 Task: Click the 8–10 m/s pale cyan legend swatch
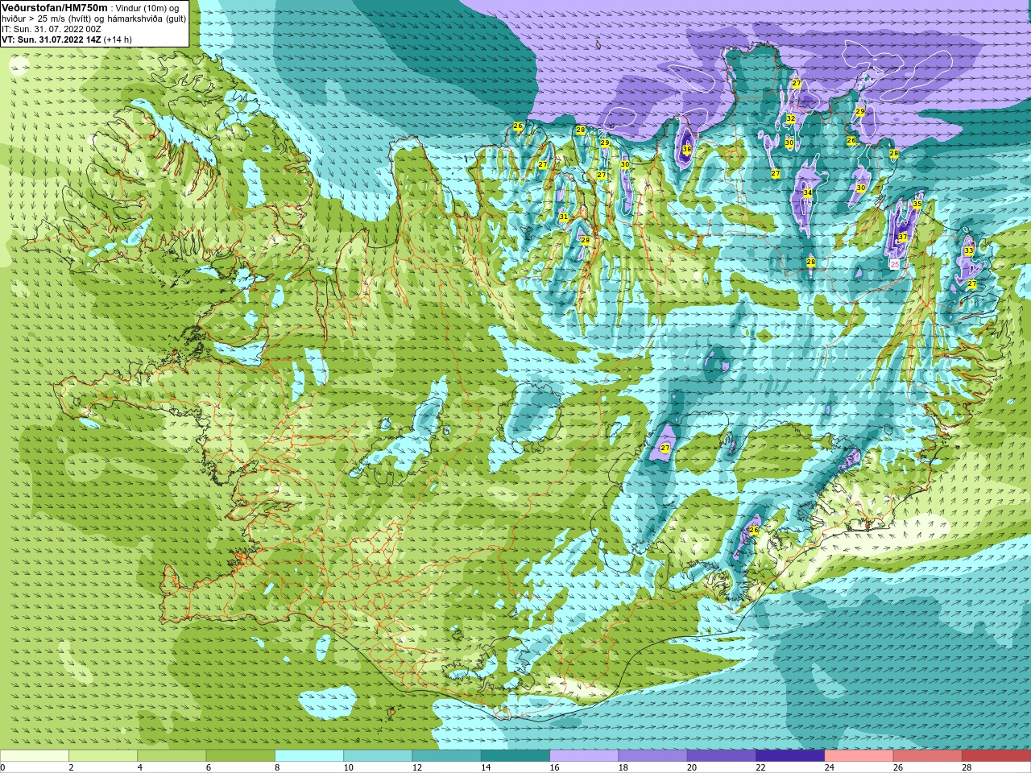click(x=309, y=756)
